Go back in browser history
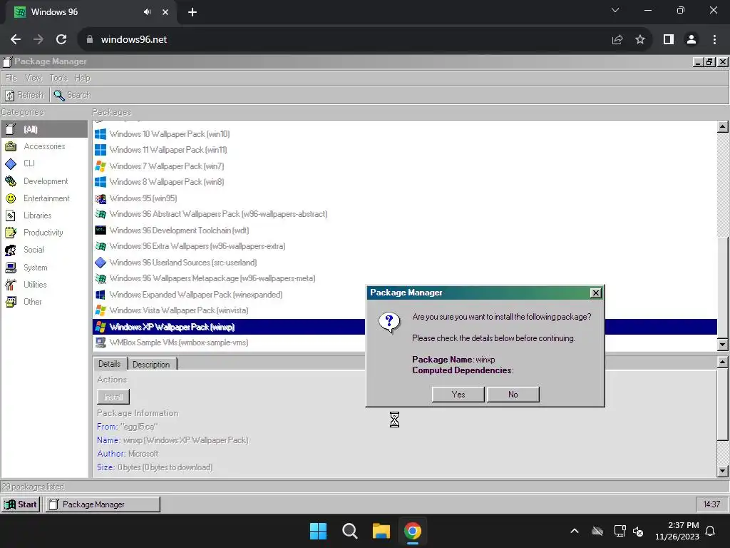730x548 pixels. tap(16, 39)
